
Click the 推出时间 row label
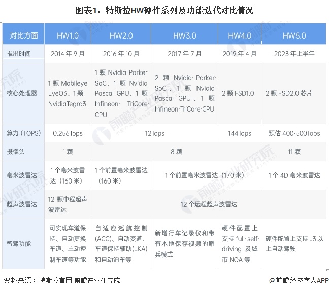[x=23, y=54]
